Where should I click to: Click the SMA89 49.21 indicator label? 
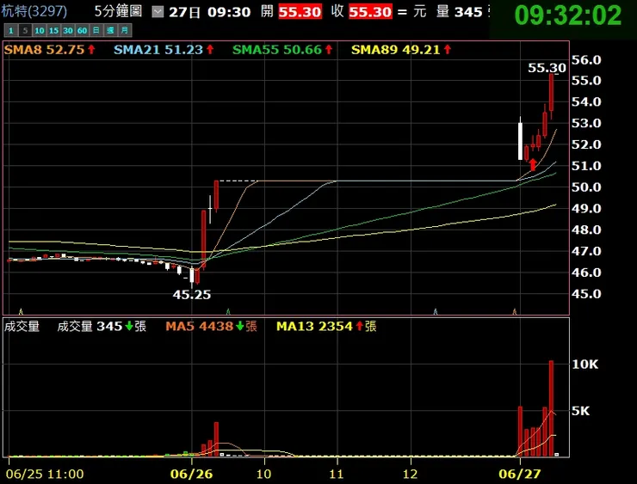tap(401, 50)
